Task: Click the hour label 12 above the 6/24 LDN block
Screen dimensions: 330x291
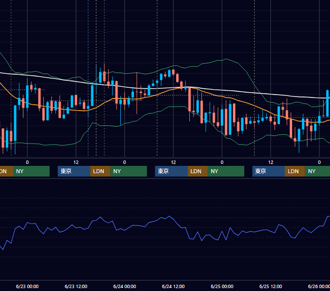Action: coord(173,162)
